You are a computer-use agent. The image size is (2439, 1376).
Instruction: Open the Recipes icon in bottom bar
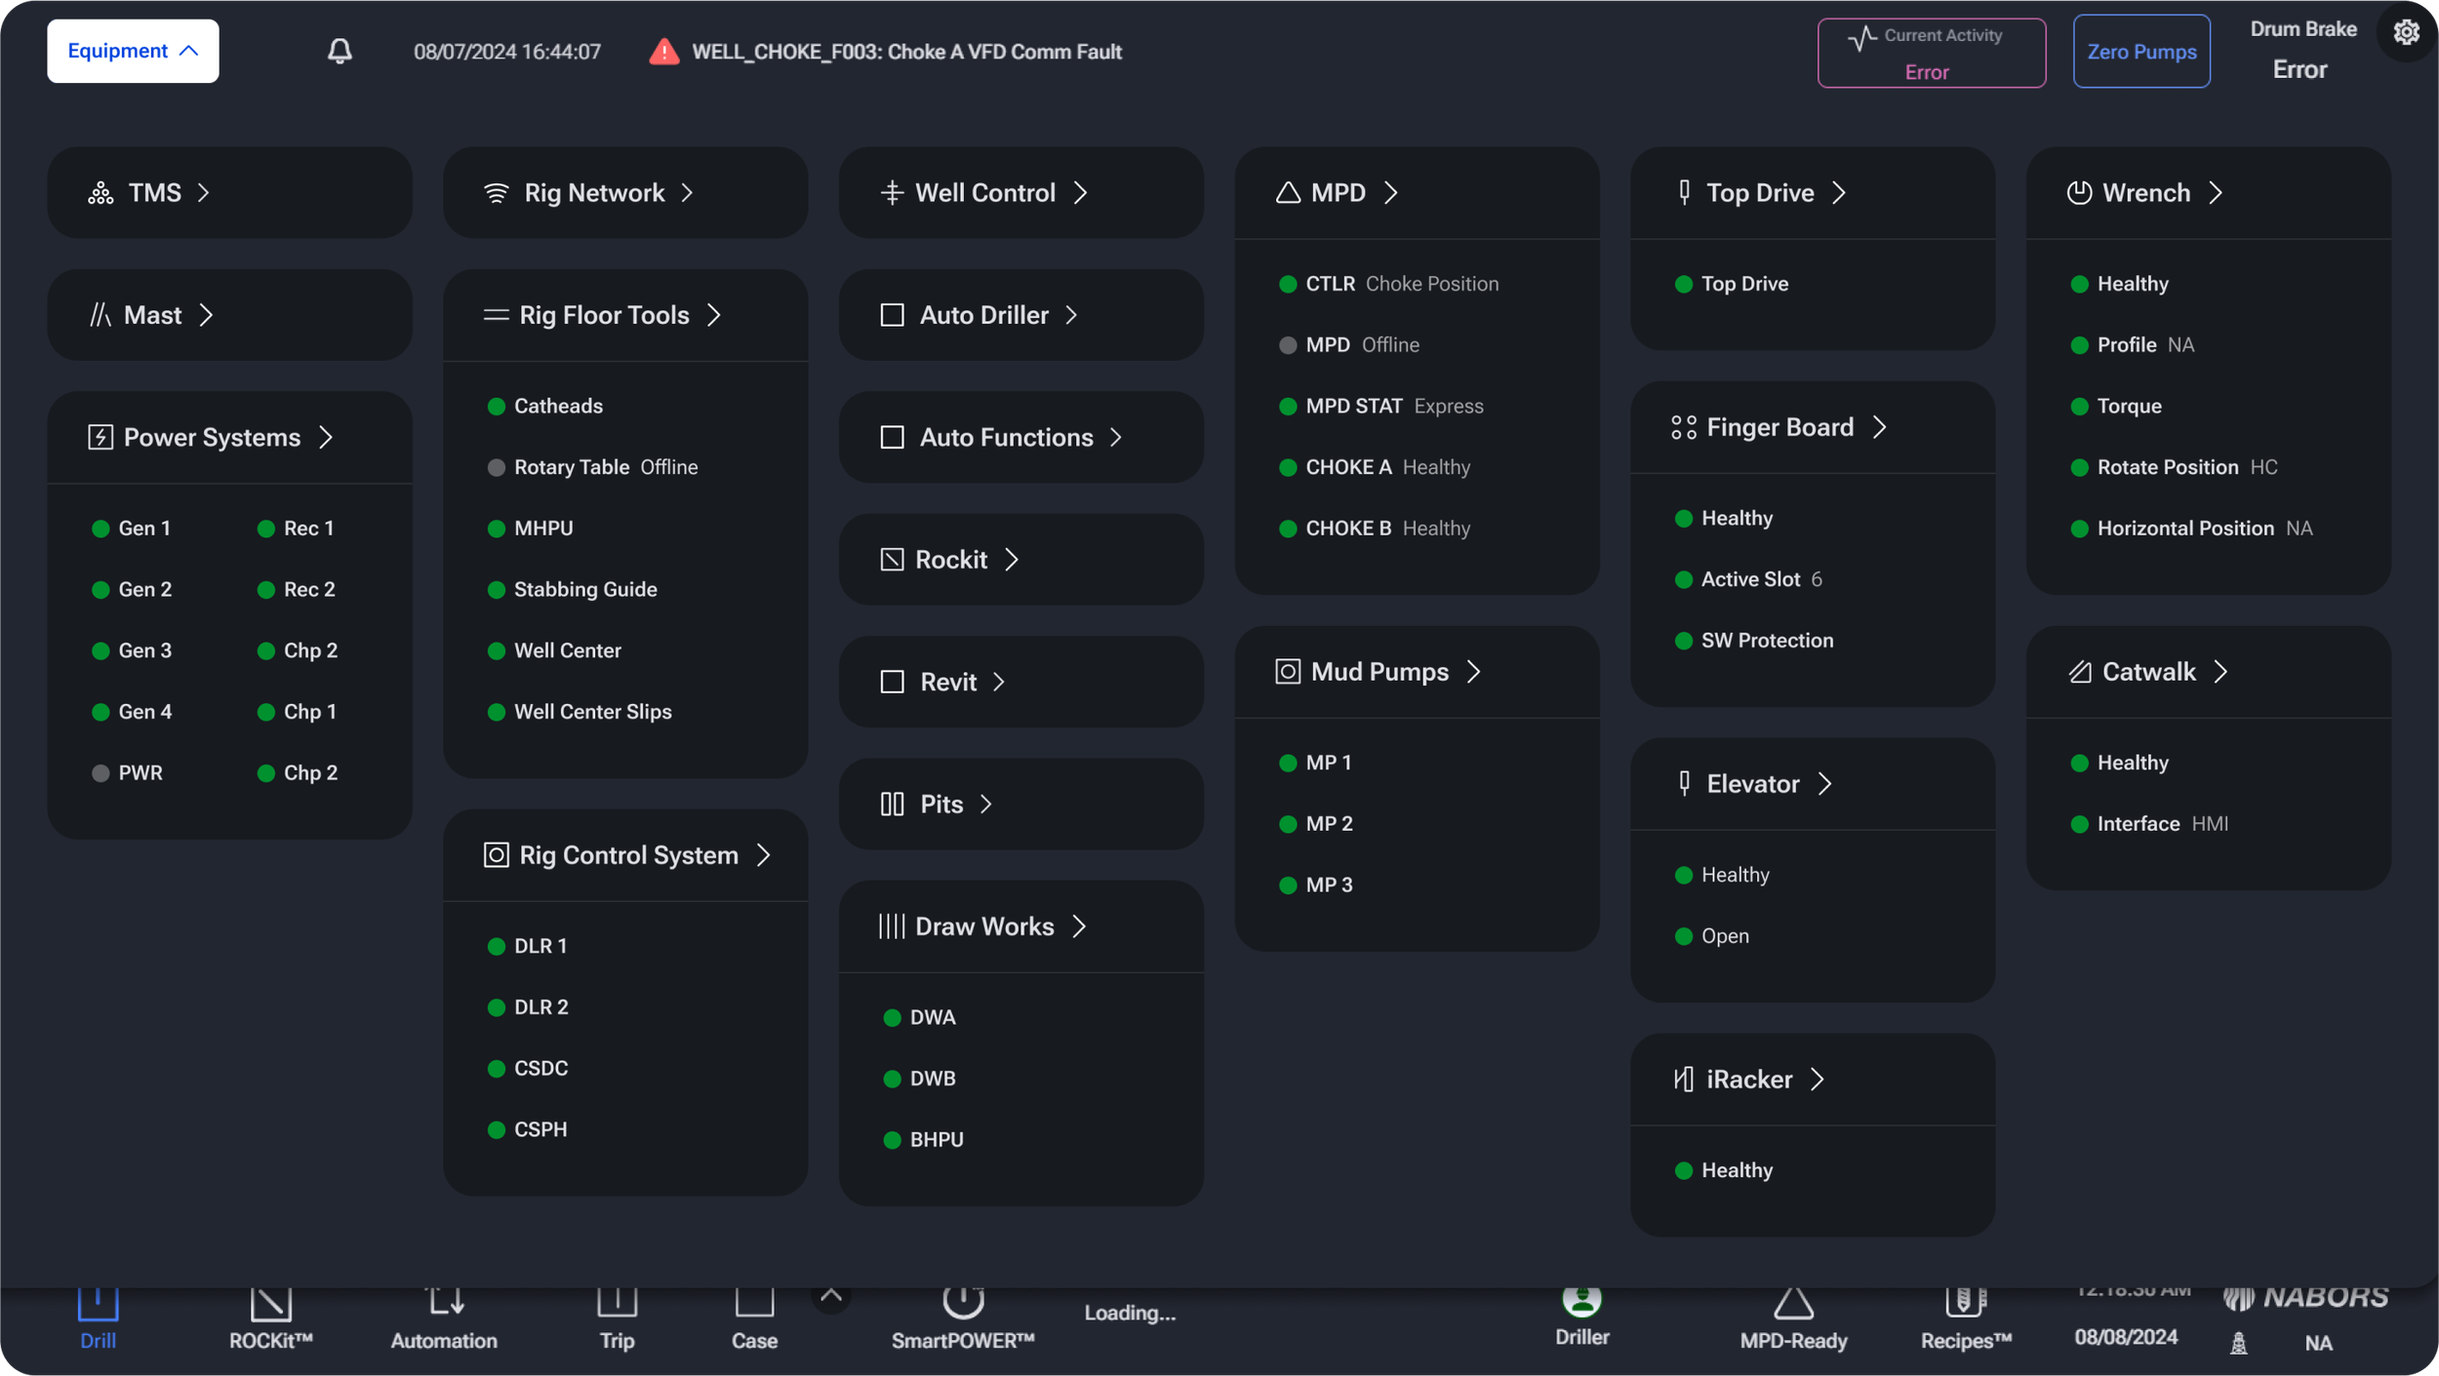1965,1303
